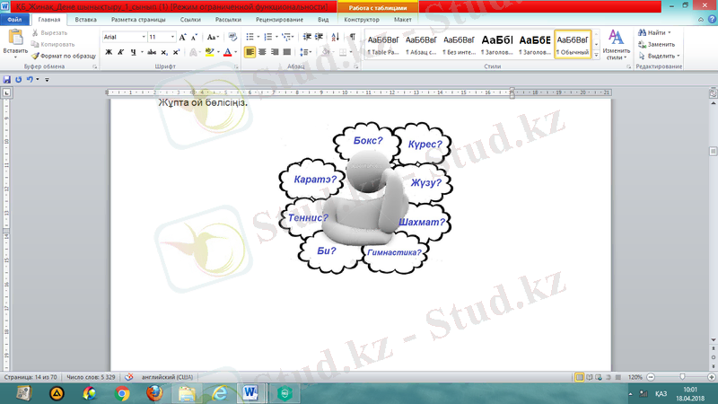The height and width of the screenshot is (404, 718).
Task: Click the Save icon in quick access toolbar
Action: 7,79
